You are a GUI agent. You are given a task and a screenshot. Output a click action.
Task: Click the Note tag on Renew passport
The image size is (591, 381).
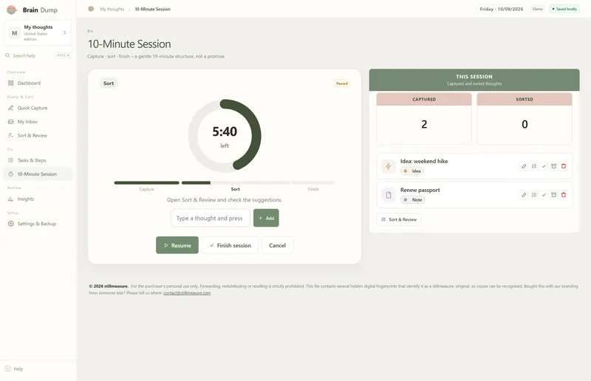click(x=413, y=200)
